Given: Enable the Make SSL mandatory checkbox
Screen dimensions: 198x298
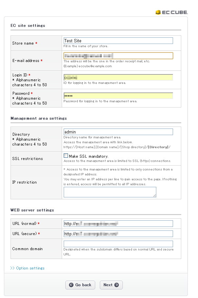Looking at the screenshot, I should (66, 156).
